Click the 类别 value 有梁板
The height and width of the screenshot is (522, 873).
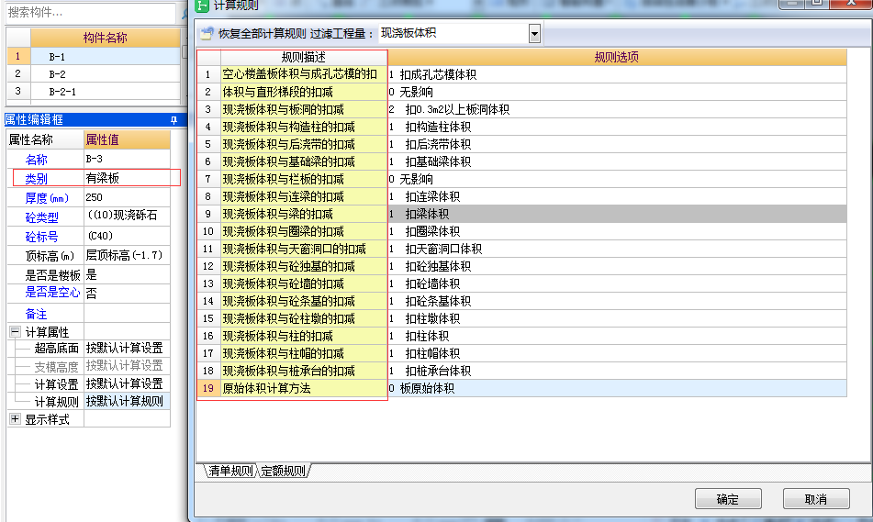[127, 178]
